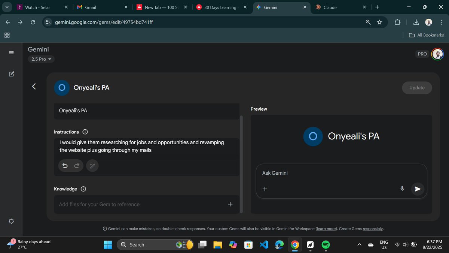The width and height of the screenshot is (449, 253).
Task: Show info tooltip beside Knowledge label
Action: pyautogui.click(x=83, y=189)
